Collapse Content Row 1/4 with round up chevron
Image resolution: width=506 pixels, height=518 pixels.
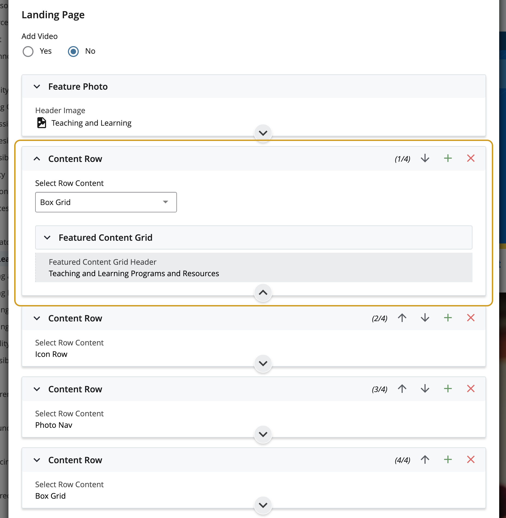click(263, 293)
